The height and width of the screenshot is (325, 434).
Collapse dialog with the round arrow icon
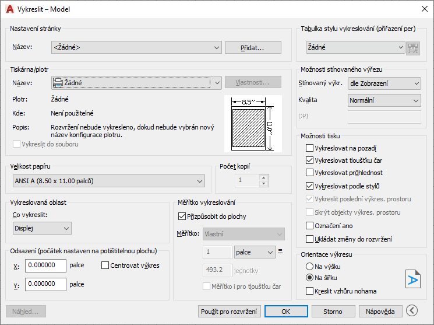point(412,310)
